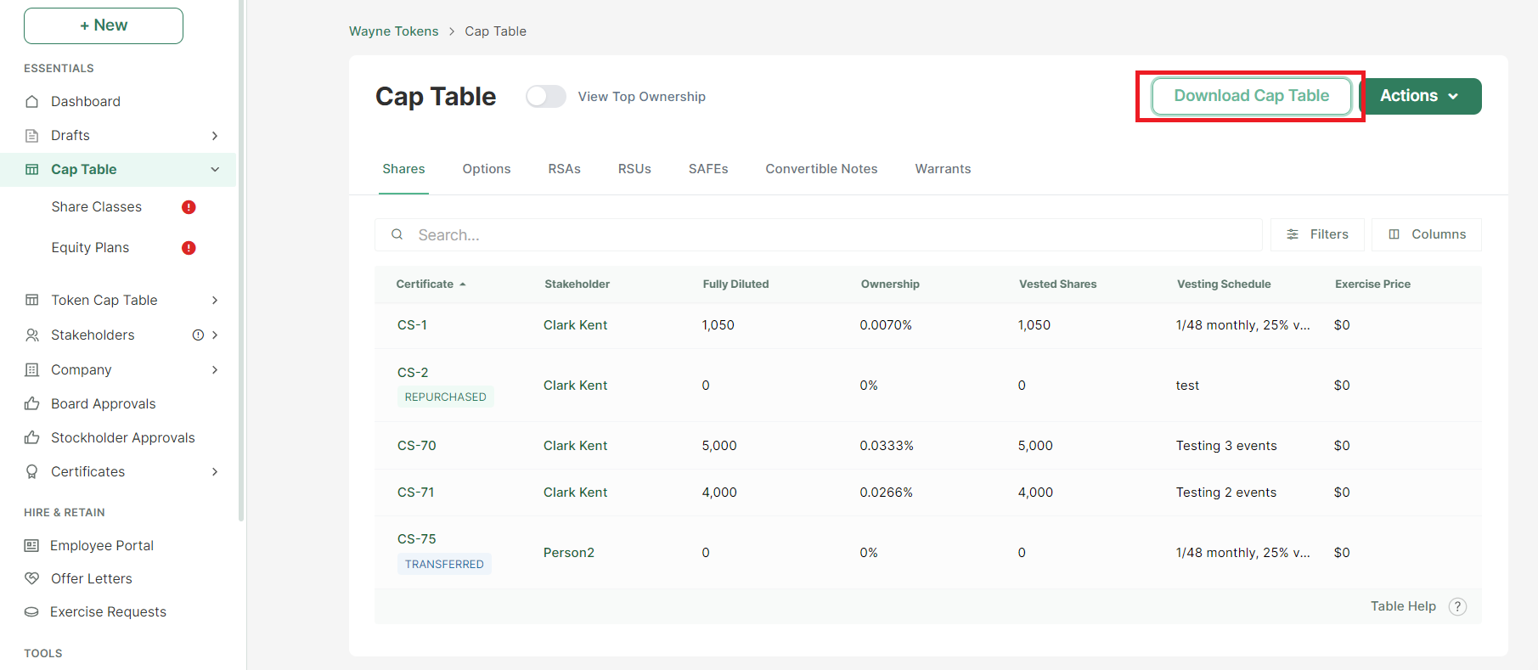Viewport: 1538px width, 670px height.
Task: Open certificate CS-1 row
Action: click(928, 325)
